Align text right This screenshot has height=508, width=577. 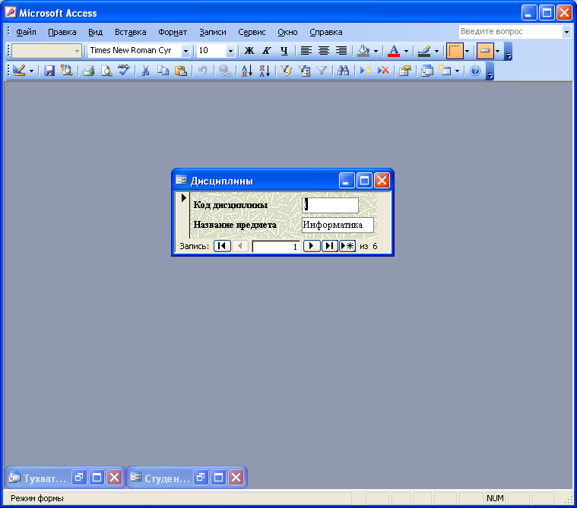(341, 50)
